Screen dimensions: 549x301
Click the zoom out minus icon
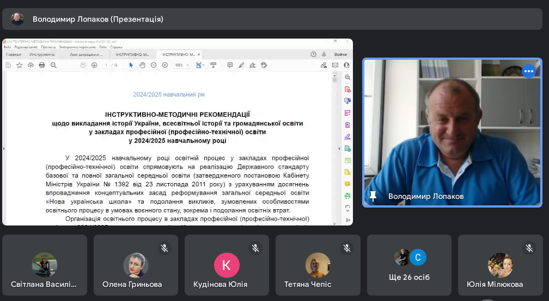click(x=154, y=65)
